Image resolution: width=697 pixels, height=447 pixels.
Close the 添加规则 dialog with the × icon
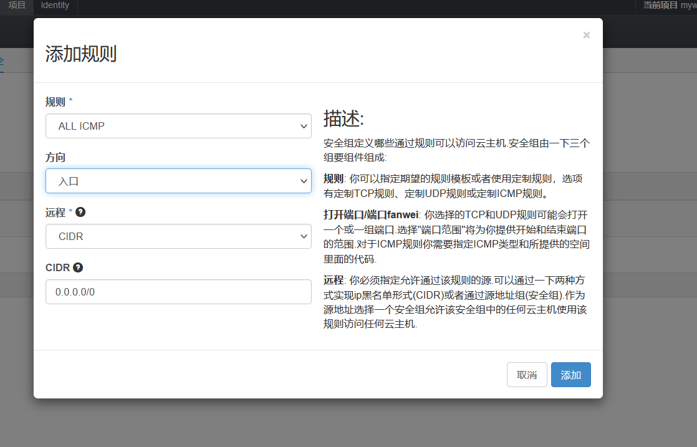pos(586,36)
